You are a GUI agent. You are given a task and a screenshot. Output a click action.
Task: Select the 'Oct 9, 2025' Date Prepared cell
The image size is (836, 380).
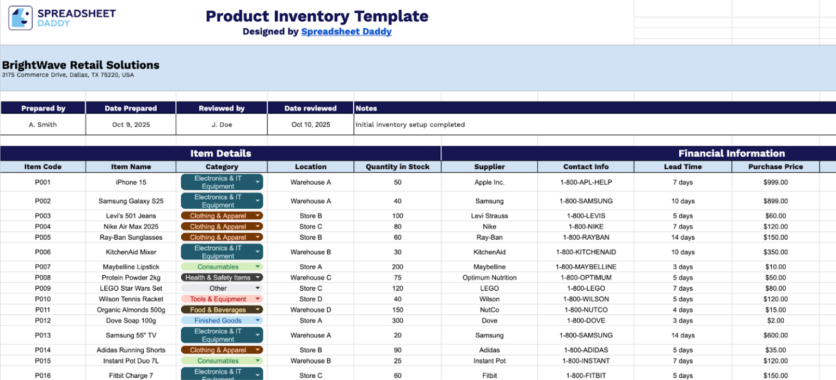pos(131,124)
